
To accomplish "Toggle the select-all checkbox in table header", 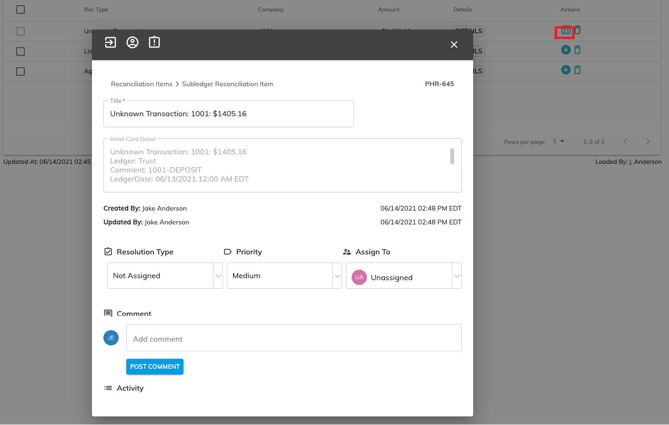I will pyautogui.click(x=20, y=10).
